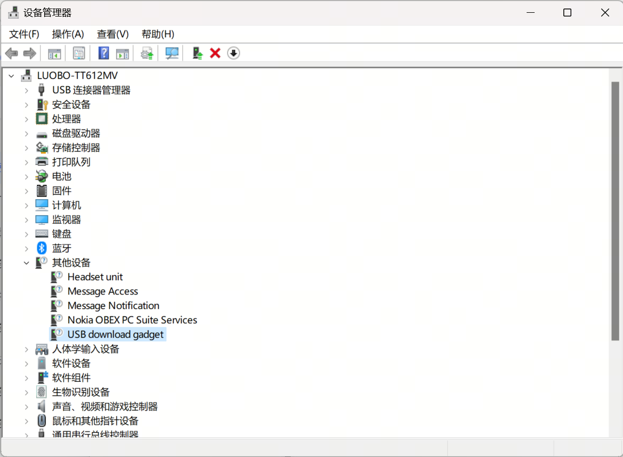The height and width of the screenshot is (457, 623).
Task: Select the 生物识别设备 label
Action: tap(80, 392)
